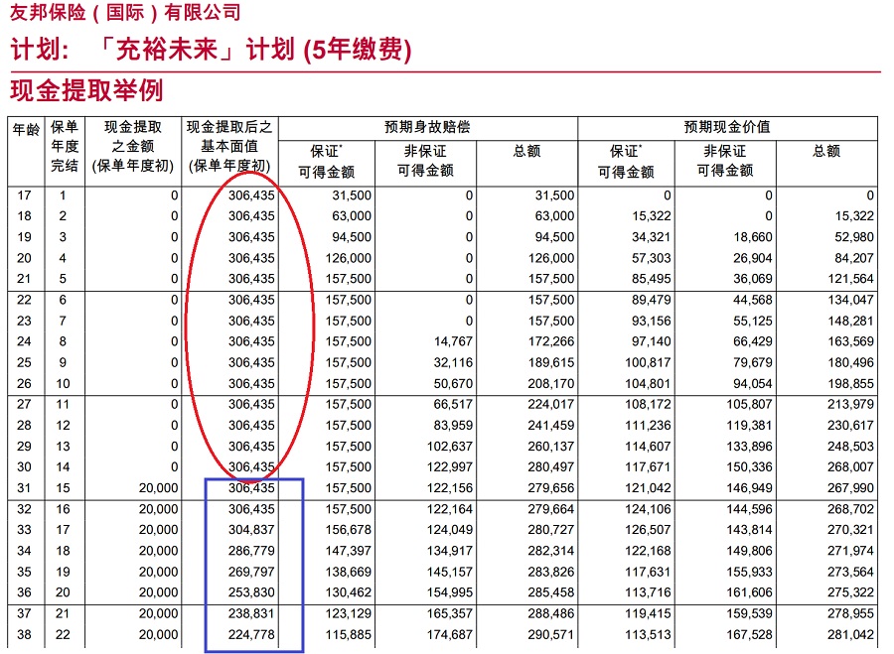This screenshot has height=654, width=894.
Task: Click the 304,837 basic face value cell
Action: click(x=251, y=530)
